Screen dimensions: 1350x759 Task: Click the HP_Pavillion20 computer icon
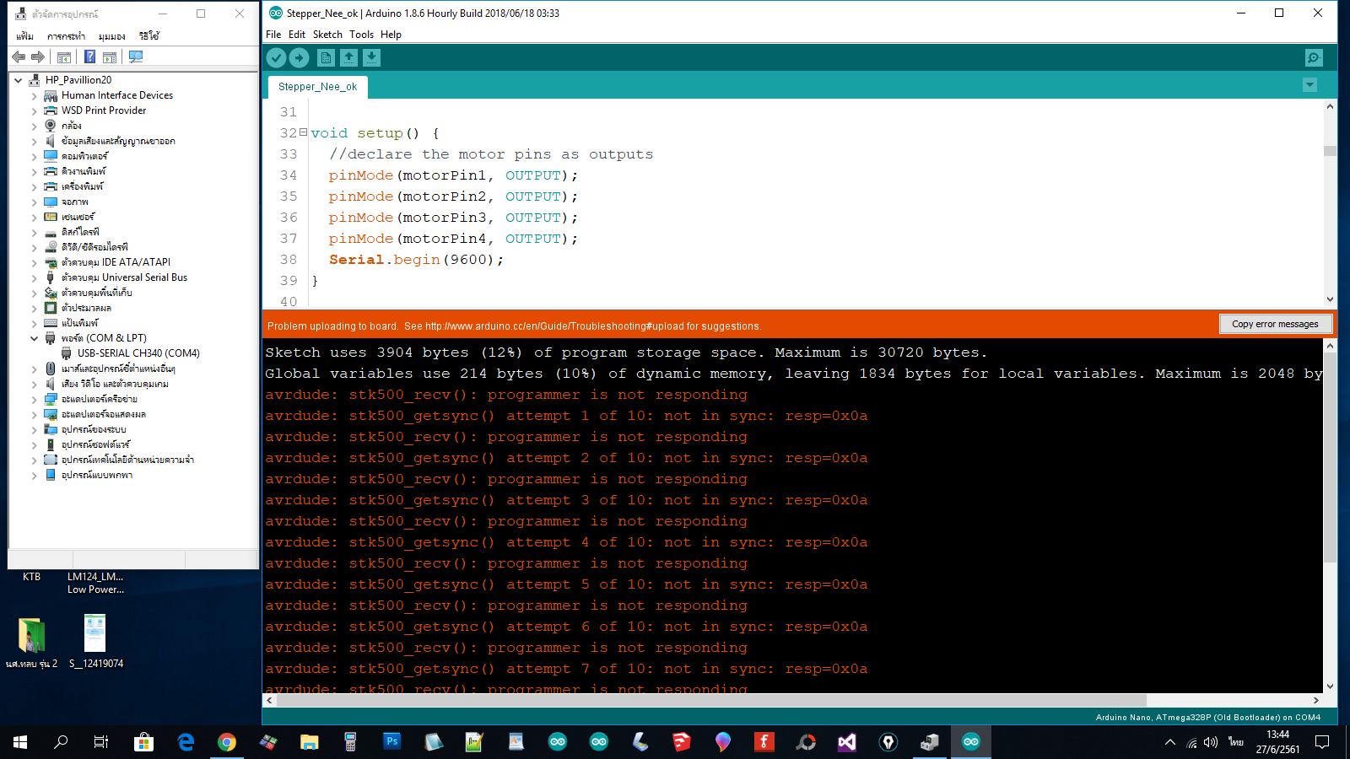[35, 80]
